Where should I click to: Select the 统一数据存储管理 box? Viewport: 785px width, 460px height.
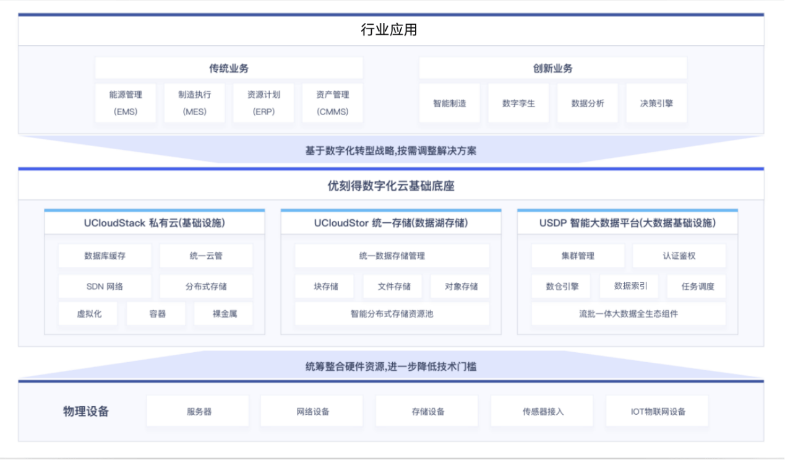click(x=392, y=256)
